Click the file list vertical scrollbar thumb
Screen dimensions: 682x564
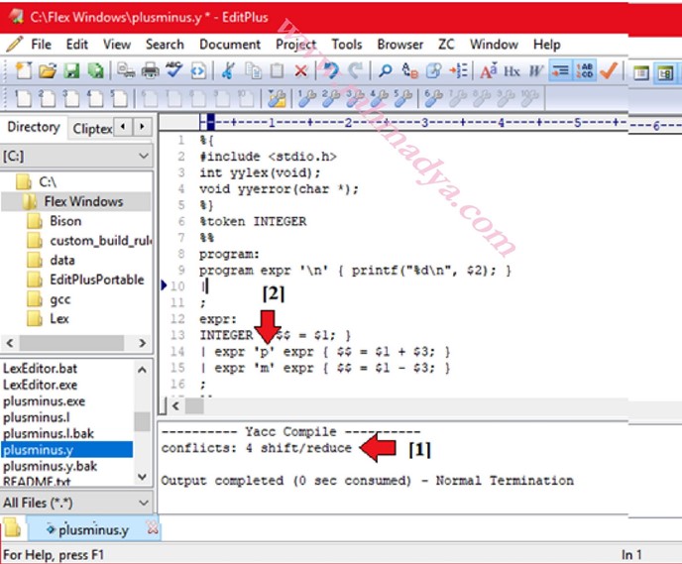(143, 421)
